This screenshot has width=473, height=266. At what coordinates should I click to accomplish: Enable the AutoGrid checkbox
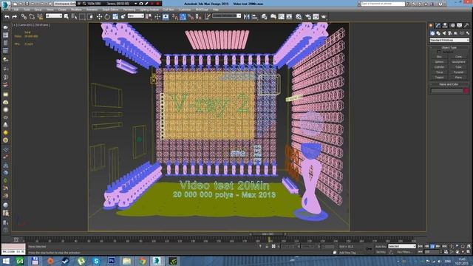[x=439, y=52]
